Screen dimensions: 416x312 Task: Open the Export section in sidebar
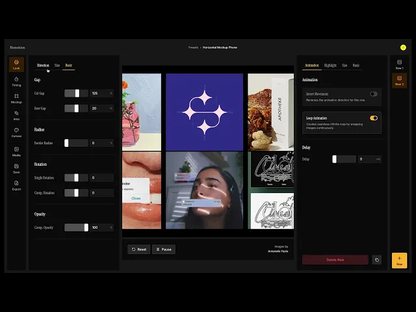(x=16, y=185)
